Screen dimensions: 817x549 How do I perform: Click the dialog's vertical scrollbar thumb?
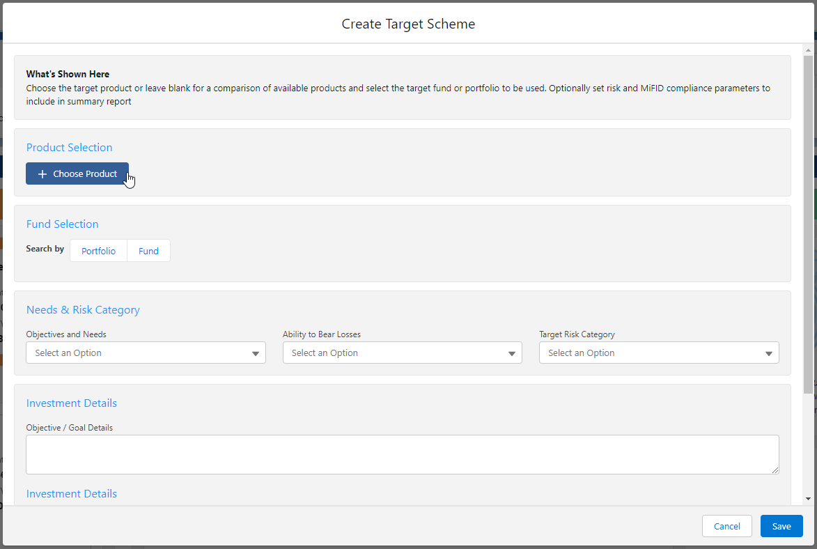pyautogui.click(x=808, y=223)
